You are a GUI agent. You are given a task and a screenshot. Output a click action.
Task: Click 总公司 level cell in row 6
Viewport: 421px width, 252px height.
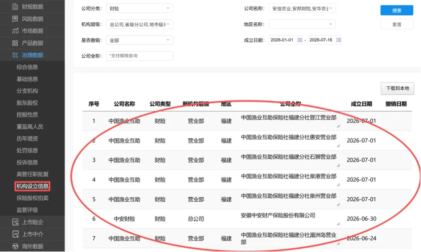[196, 219]
